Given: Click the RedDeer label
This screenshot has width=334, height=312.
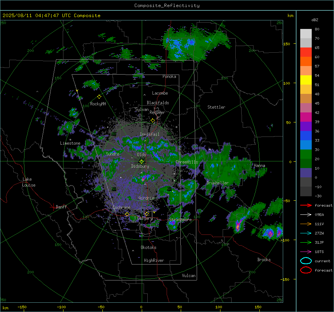Looking at the screenshot, I should (157, 112).
